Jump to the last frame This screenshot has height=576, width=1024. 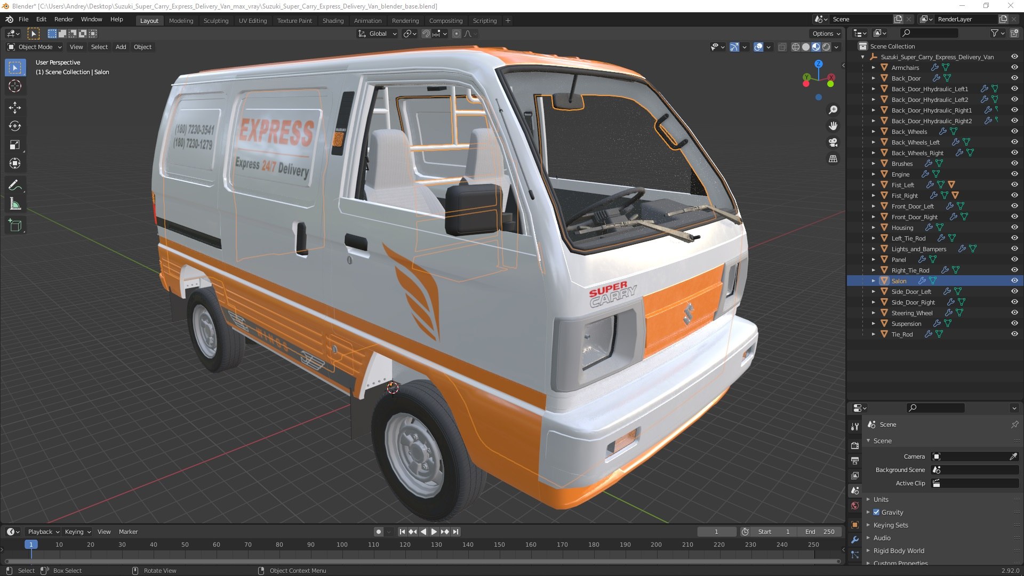coord(456,532)
